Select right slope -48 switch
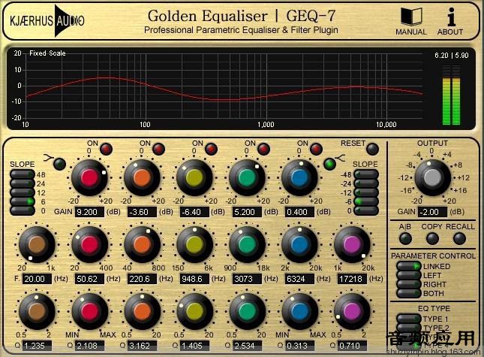 click(x=366, y=174)
